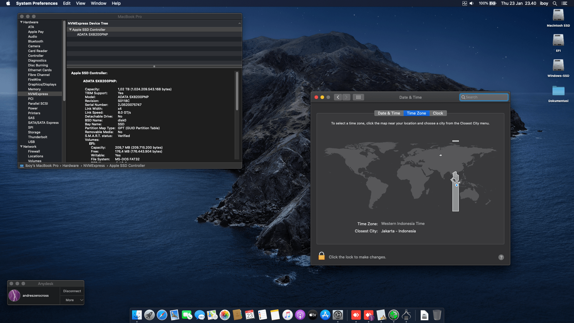Disconnect the AnyDesk session
Image resolution: width=574 pixels, height=323 pixels.
(x=72, y=291)
